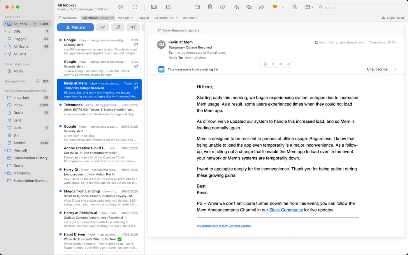408x255 pixels.
Task: Open the Junk folder in the sidebar
Action: 27,128
